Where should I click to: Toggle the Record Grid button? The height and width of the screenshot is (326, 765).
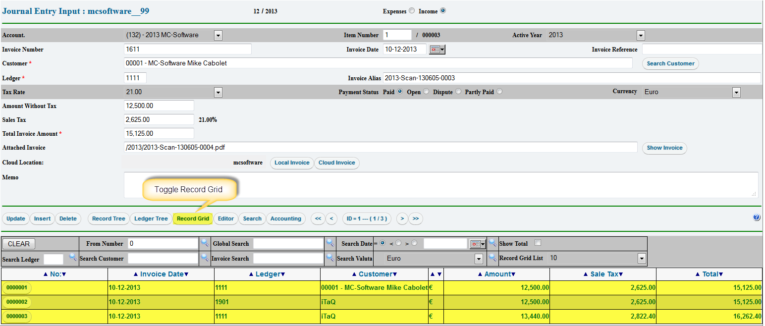pyautogui.click(x=193, y=218)
